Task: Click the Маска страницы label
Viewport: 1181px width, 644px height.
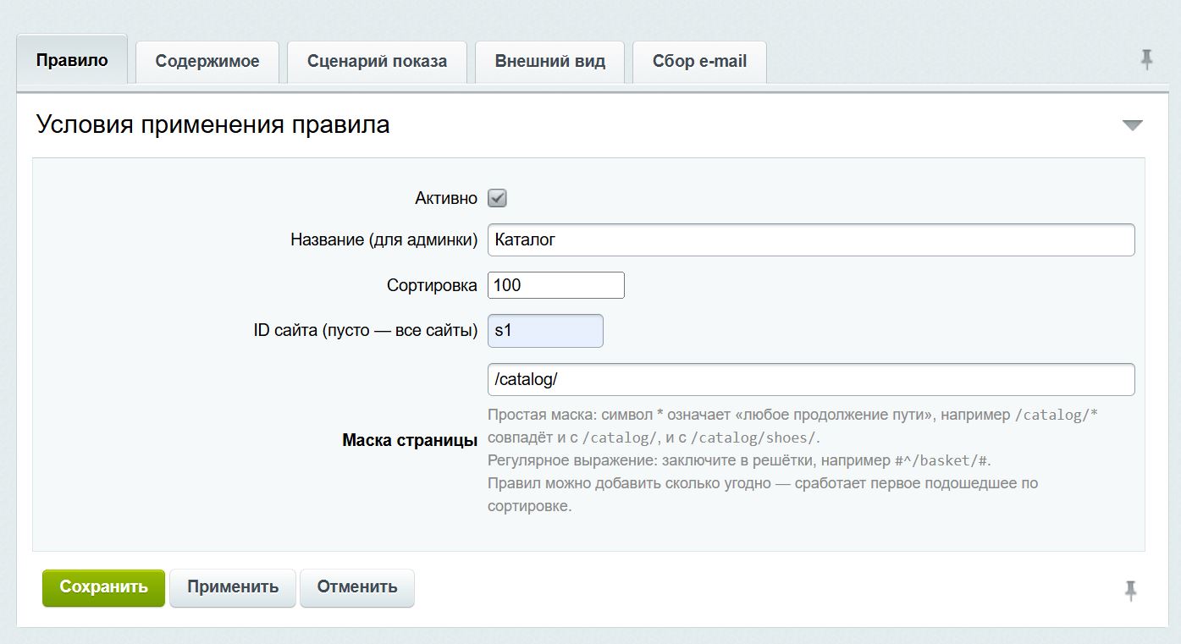Action: tap(410, 440)
